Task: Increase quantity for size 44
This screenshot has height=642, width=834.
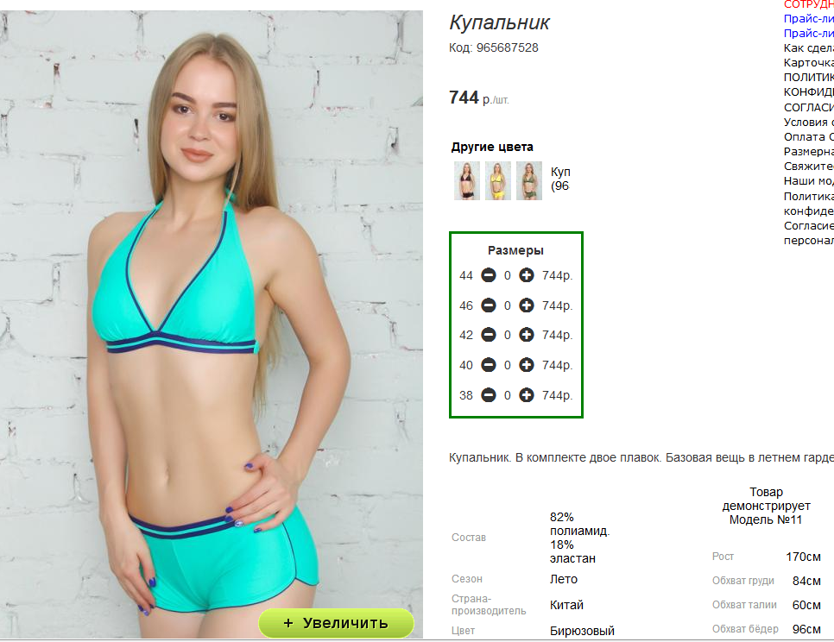Action: click(x=527, y=275)
